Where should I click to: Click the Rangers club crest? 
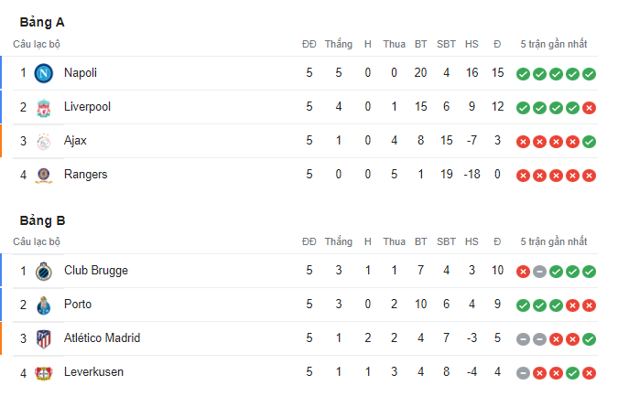coord(44,176)
